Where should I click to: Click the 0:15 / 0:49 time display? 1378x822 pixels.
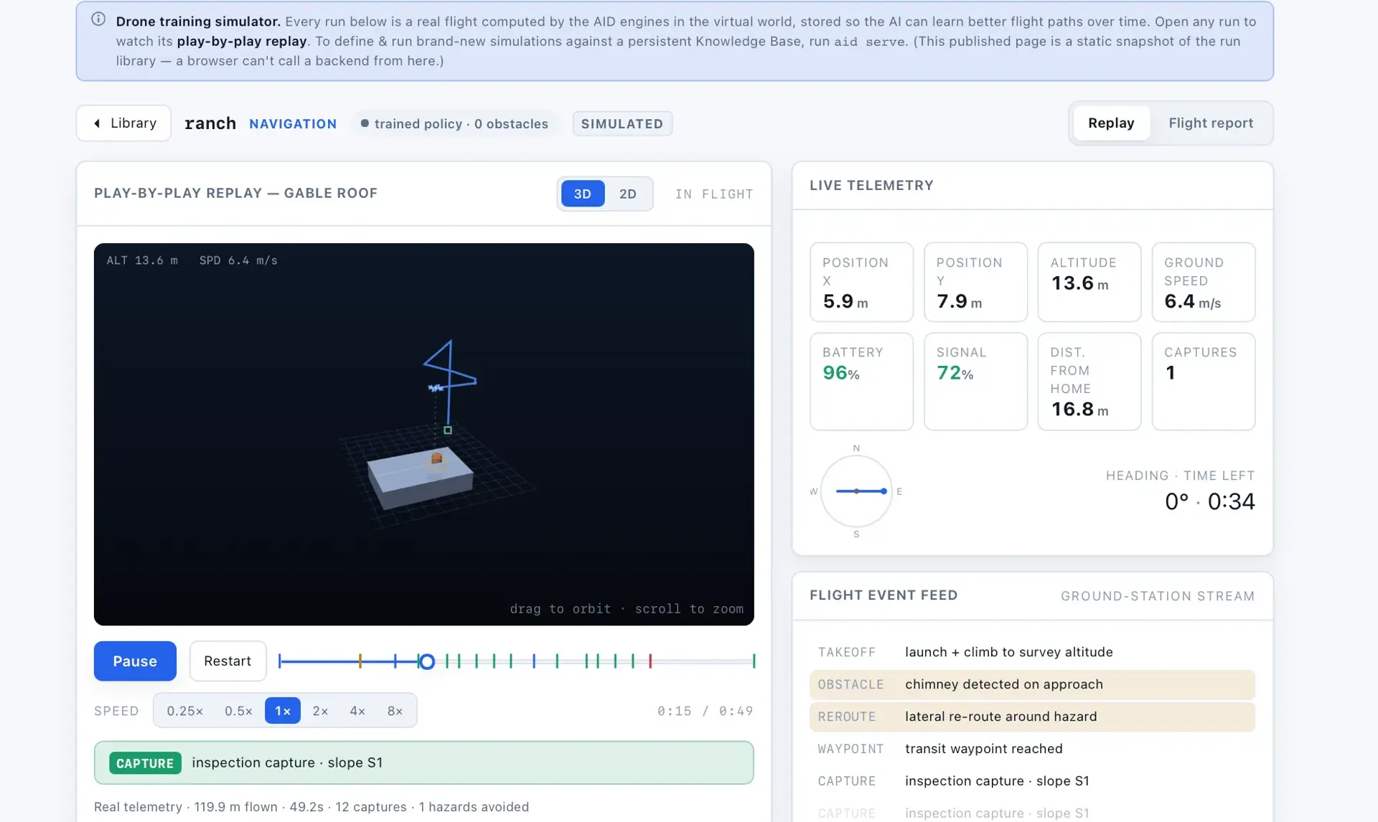click(x=705, y=711)
